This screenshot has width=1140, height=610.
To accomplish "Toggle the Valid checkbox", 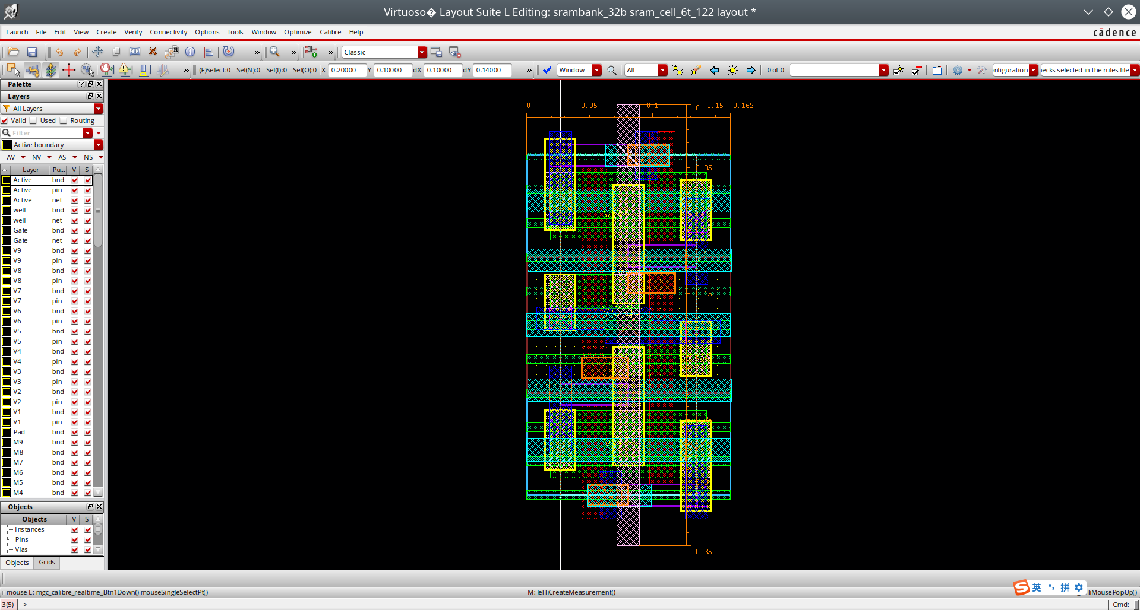I will [x=5, y=120].
